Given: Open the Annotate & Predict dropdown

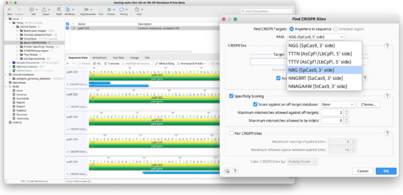Looking at the screenshot, I should tap(192, 63).
